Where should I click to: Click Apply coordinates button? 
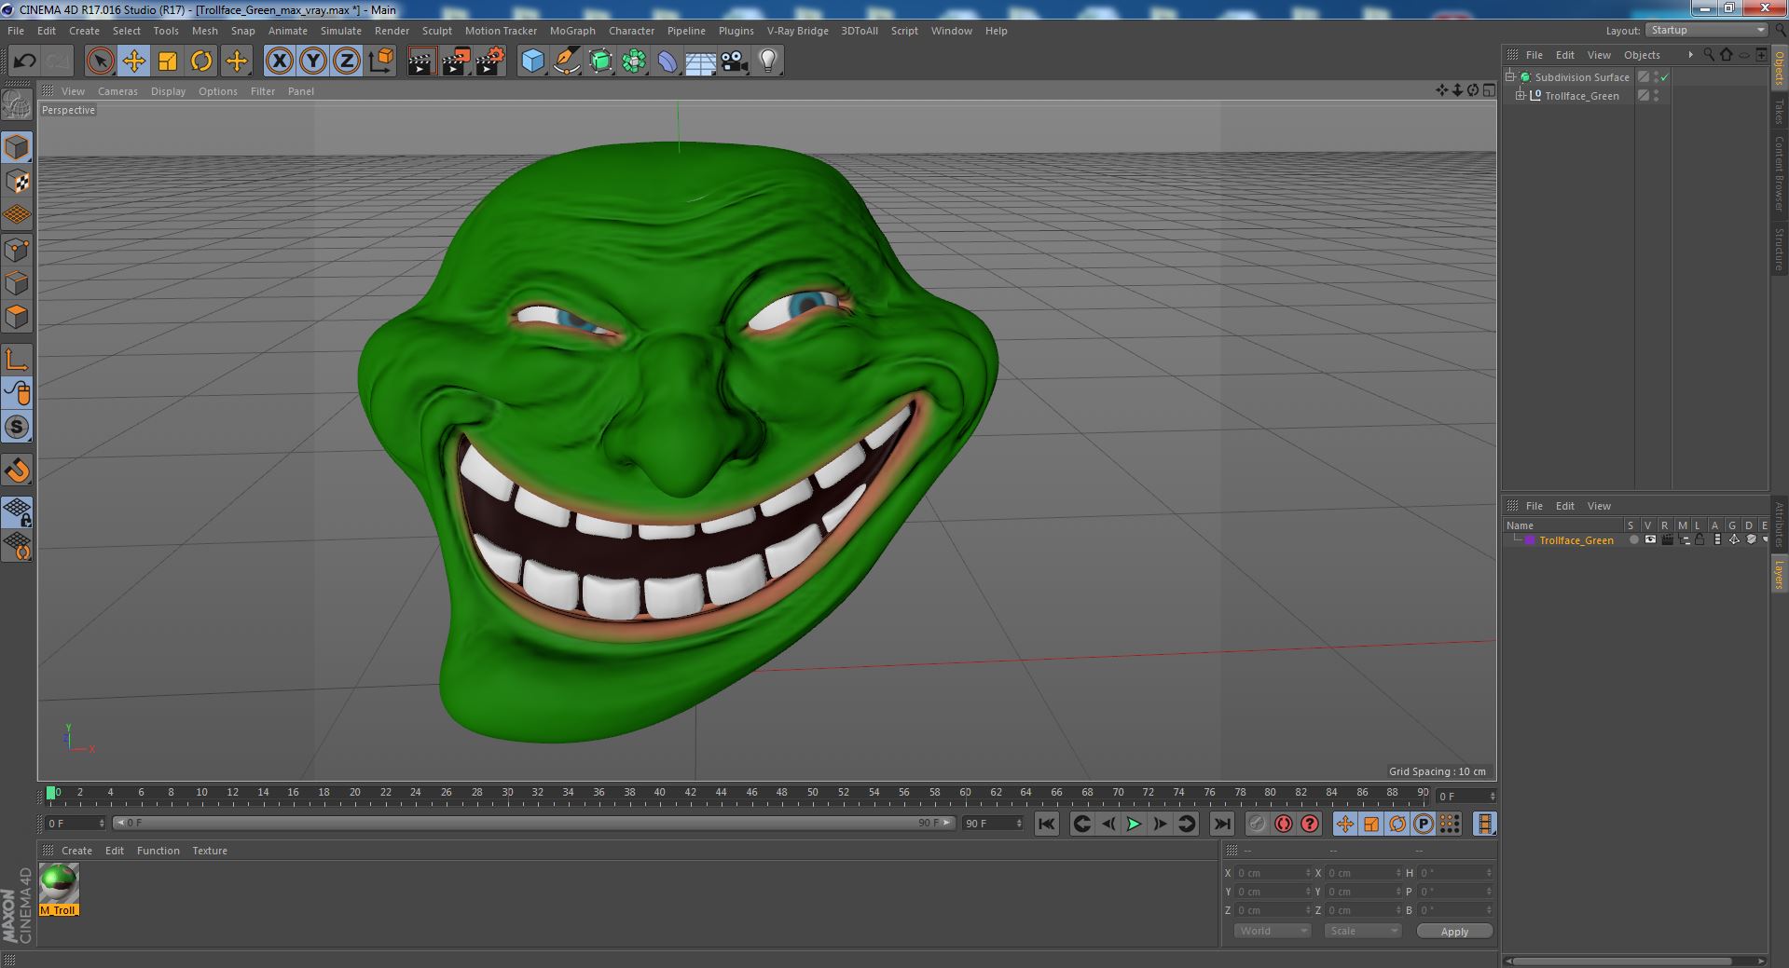[x=1454, y=931]
